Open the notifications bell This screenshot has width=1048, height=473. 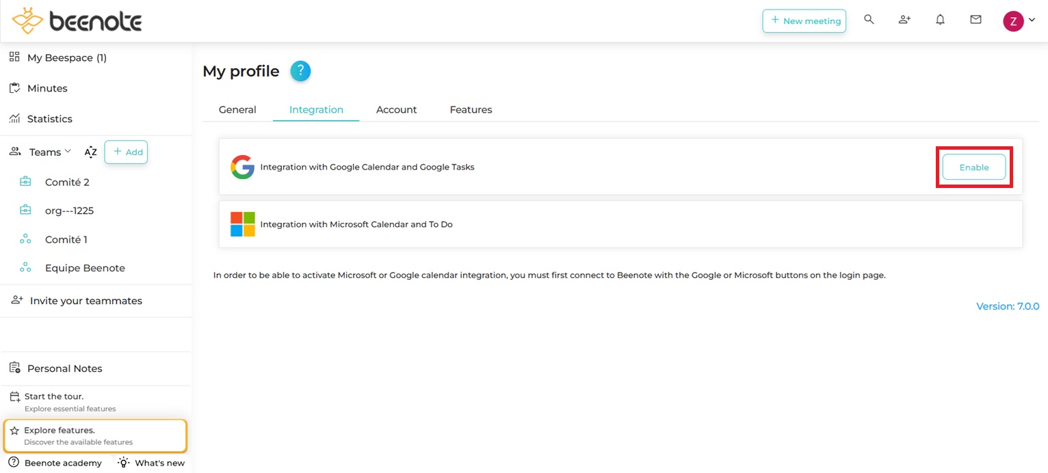[940, 20]
